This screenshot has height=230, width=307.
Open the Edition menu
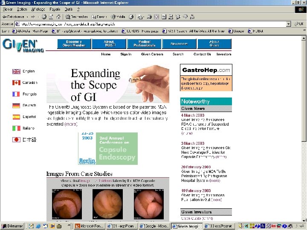[22, 9]
